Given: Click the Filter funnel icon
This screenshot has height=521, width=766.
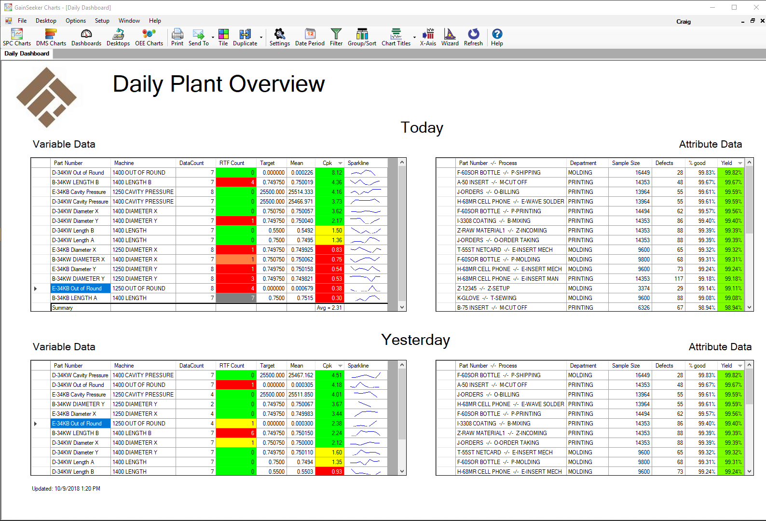Looking at the screenshot, I should click(x=336, y=37).
